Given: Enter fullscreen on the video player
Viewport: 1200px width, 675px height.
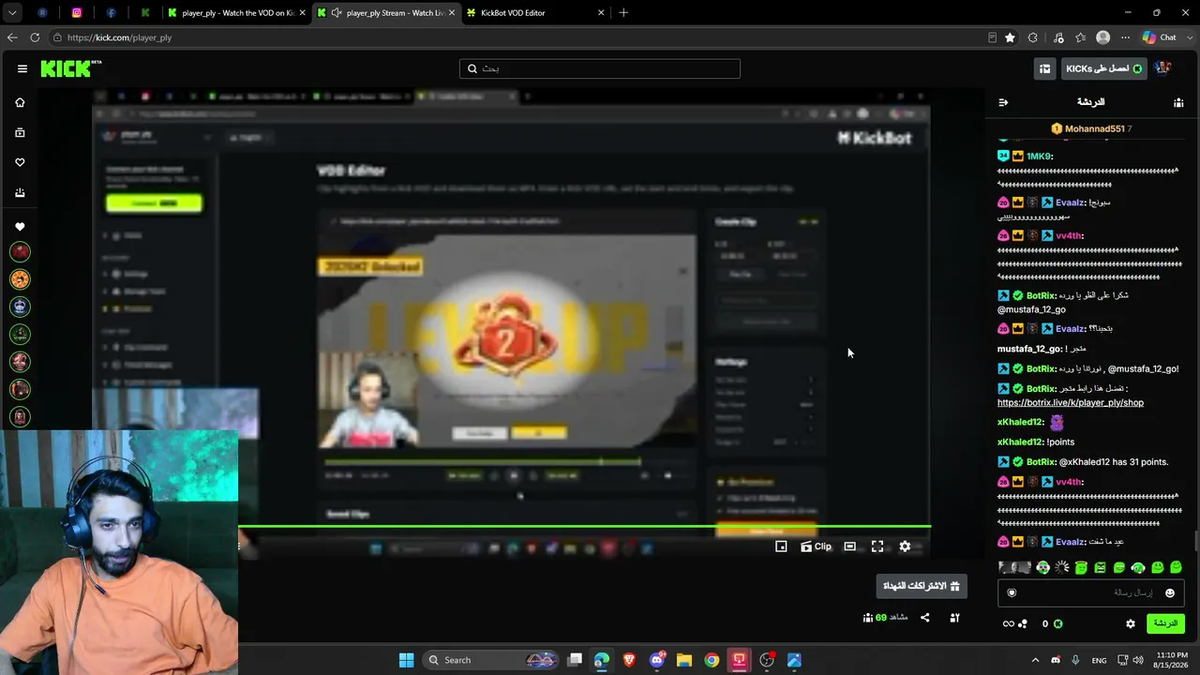Looking at the screenshot, I should (877, 547).
